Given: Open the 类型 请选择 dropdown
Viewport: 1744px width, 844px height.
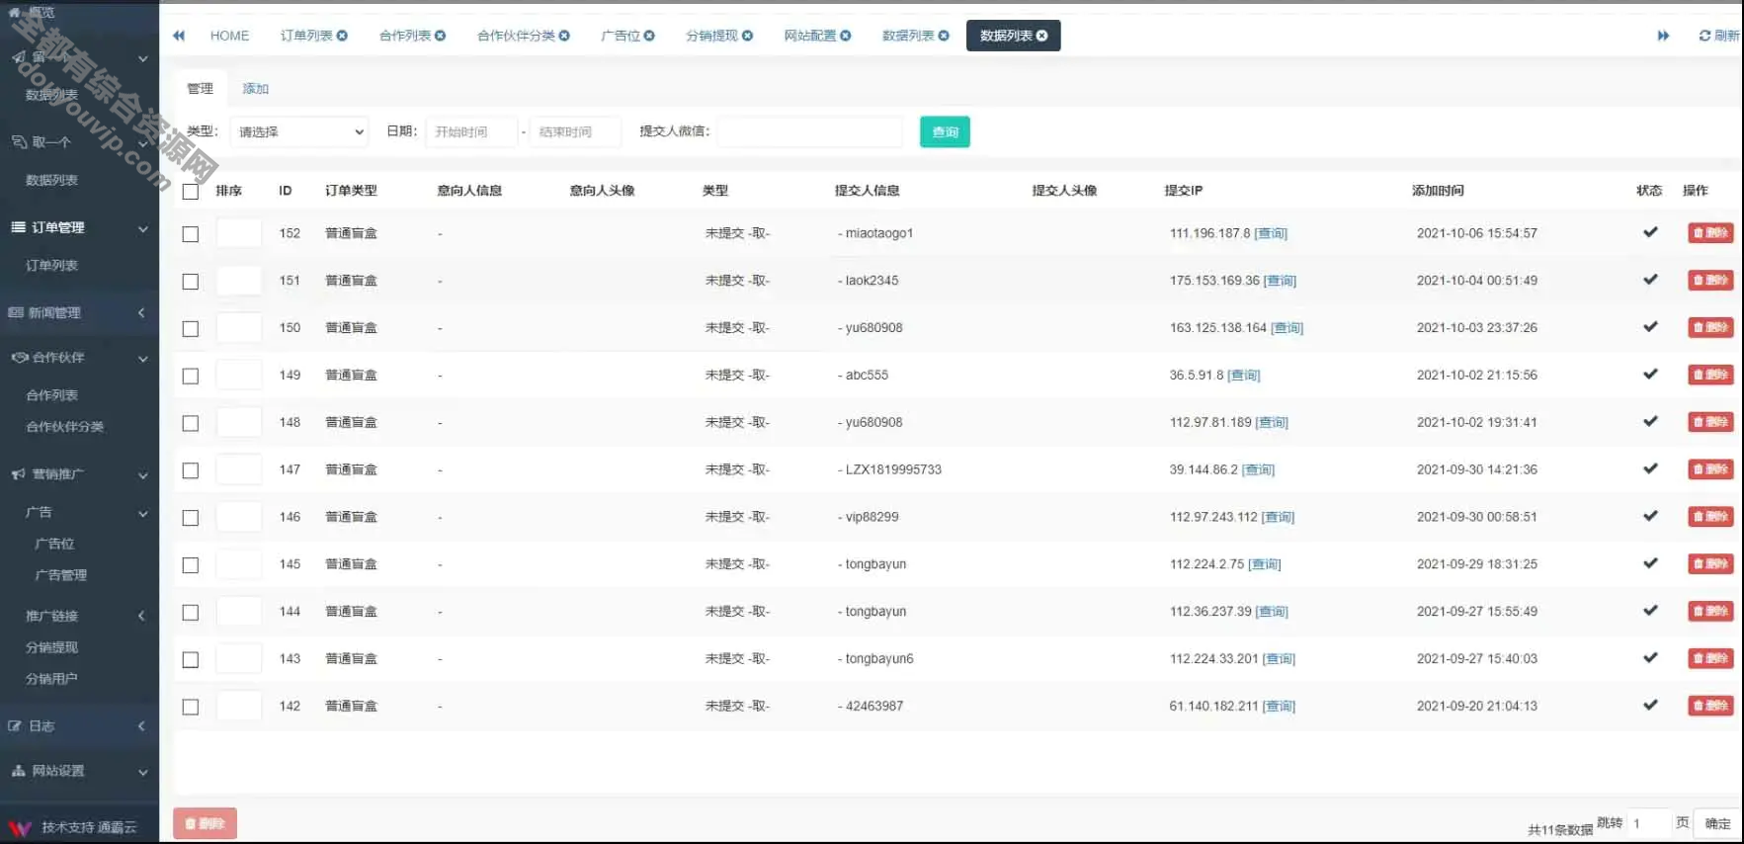Looking at the screenshot, I should pyautogui.click(x=299, y=131).
